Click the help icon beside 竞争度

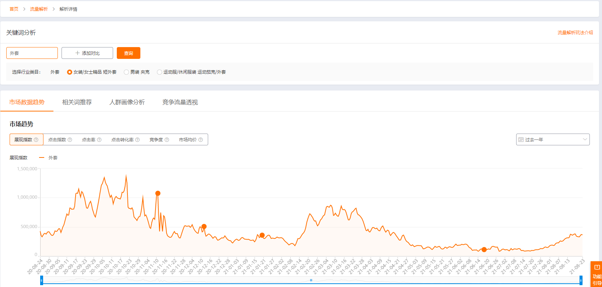pyautogui.click(x=167, y=140)
